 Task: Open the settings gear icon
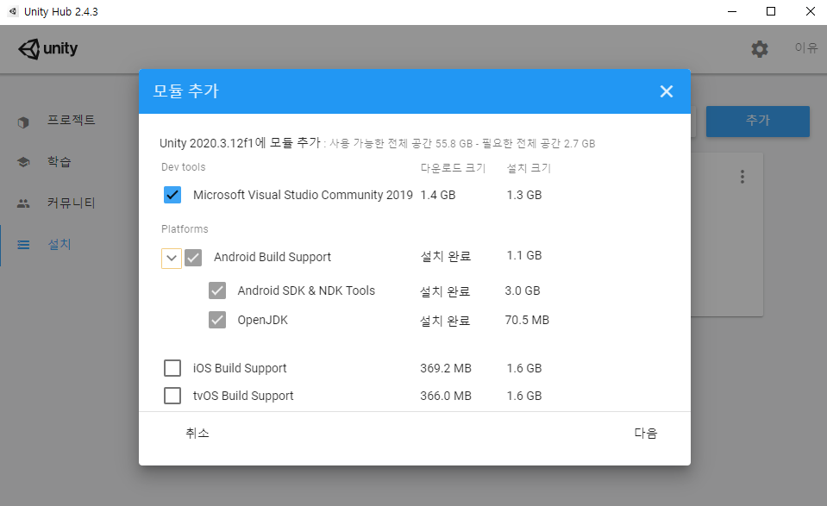click(x=760, y=49)
